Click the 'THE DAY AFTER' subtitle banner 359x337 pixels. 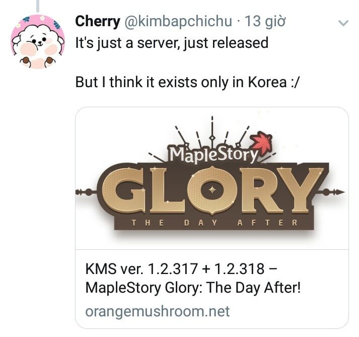tap(214, 223)
